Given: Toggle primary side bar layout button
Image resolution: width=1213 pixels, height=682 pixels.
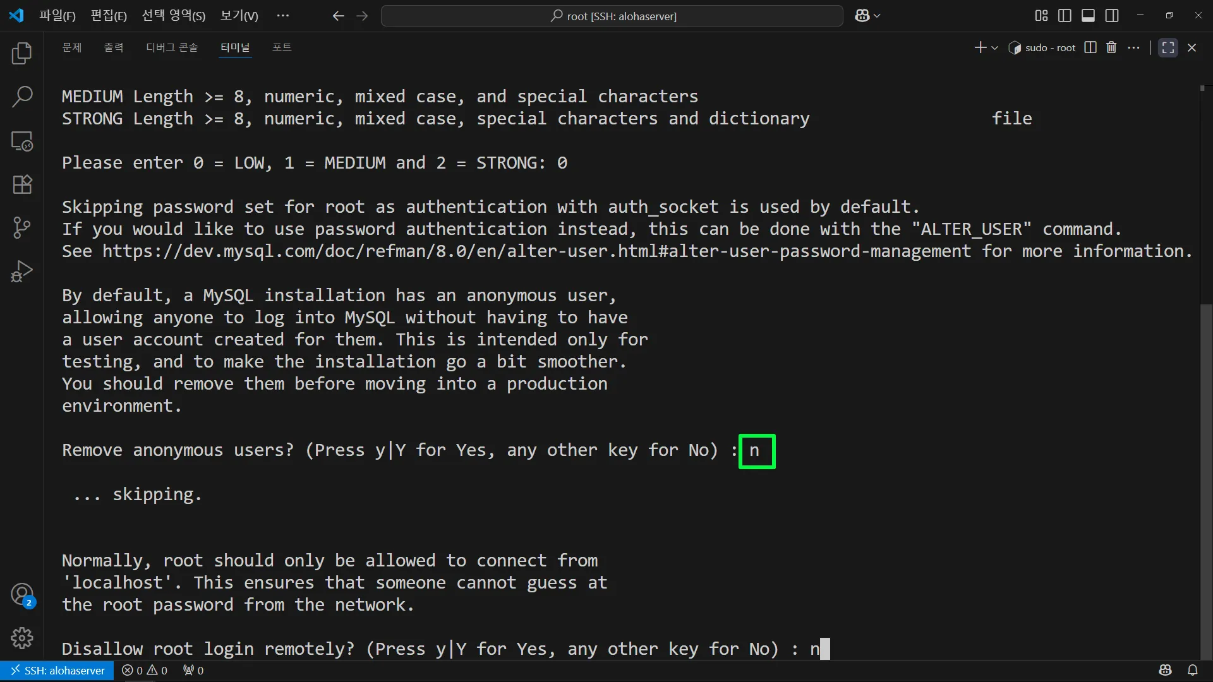Looking at the screenshot, I should 1065,16.
